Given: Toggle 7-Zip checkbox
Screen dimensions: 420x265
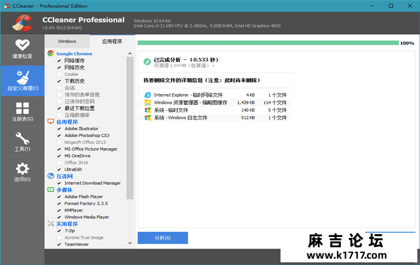Looking at the screenshot, I should click(x=59, y=231).
